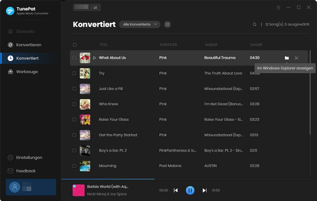
Task: Click the Barbie World now-playing title
Action: pos(108,187)
